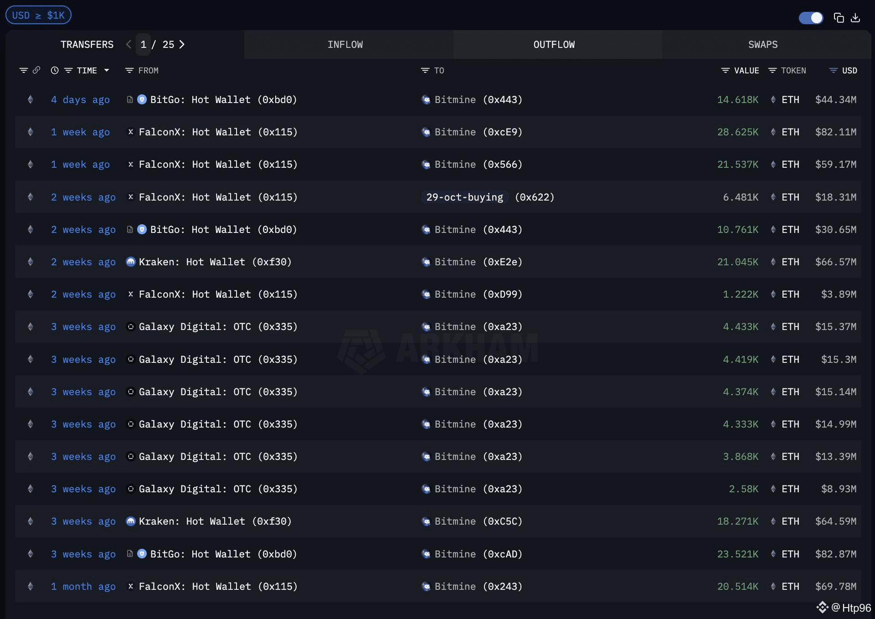The width and height of the screenshot is (875, 619).
Task: Click the copy icon at top right
Action: point(839,18)
